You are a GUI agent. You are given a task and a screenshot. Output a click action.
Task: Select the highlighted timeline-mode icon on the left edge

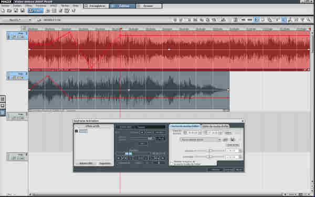coord(3,112)
